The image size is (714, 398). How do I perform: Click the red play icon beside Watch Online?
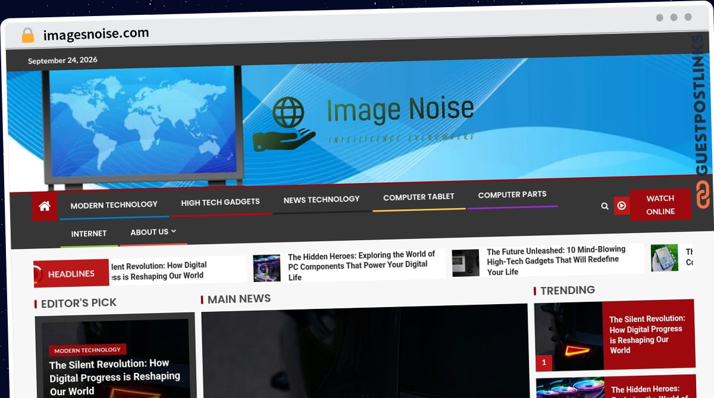(622, 206)
